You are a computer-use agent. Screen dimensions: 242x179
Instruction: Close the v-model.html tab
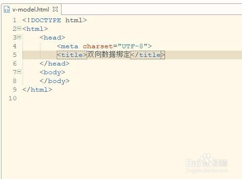point(55,9)
